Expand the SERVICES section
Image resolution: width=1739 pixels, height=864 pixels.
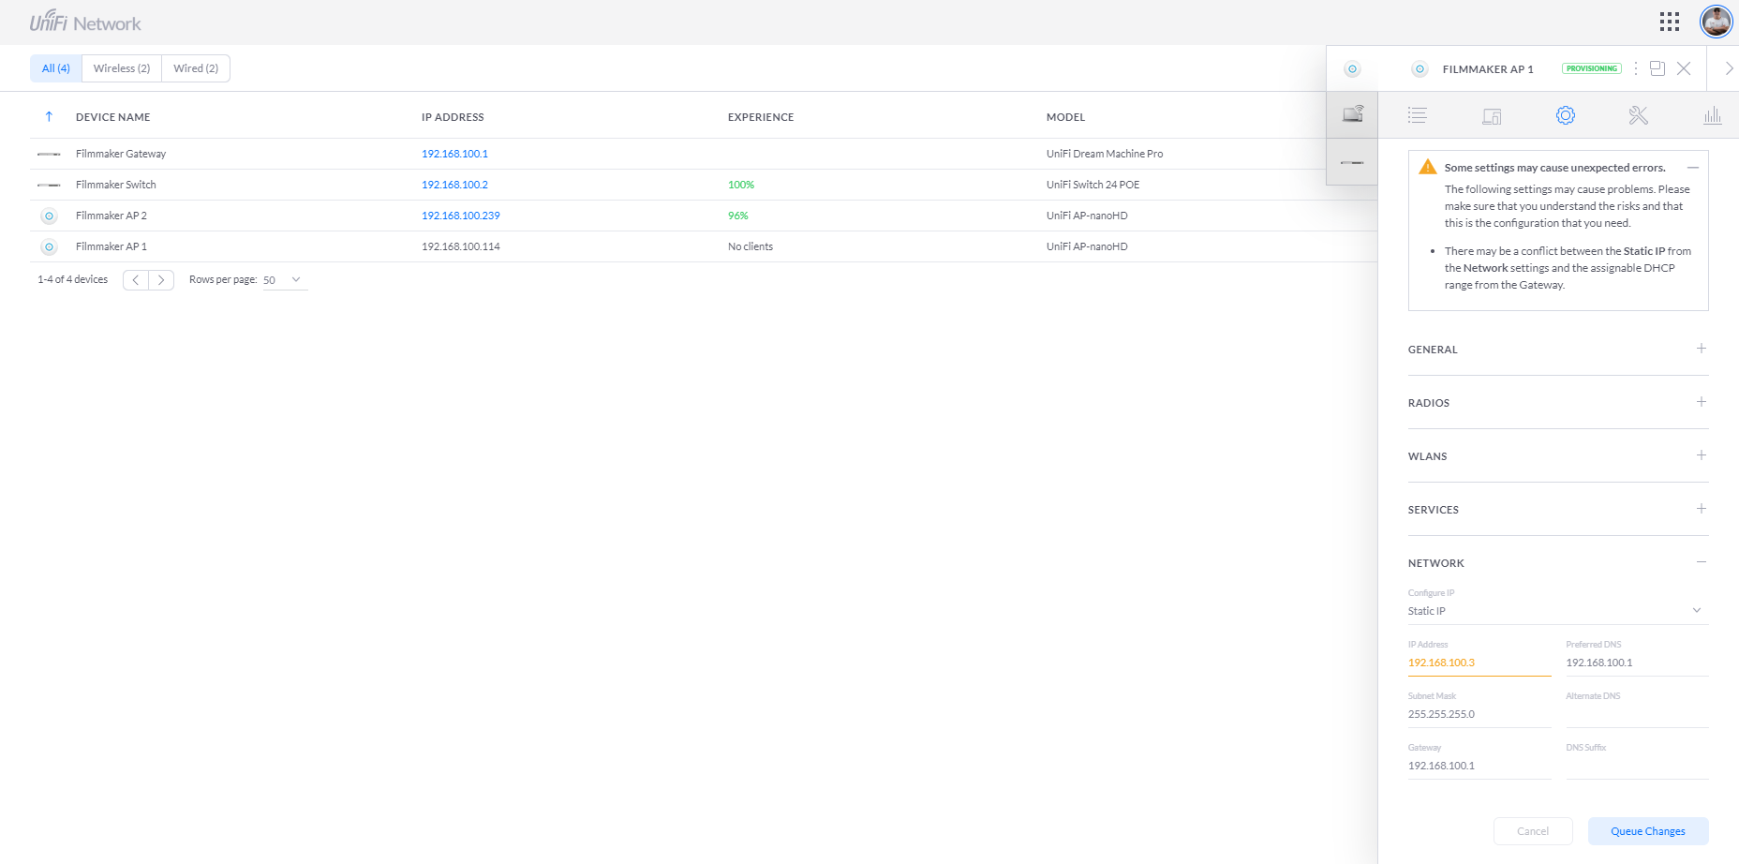tap(1702, 509)
